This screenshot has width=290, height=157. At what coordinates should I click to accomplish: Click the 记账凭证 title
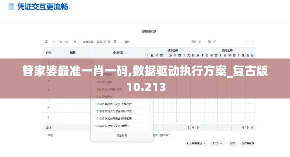tap(149, 31)
